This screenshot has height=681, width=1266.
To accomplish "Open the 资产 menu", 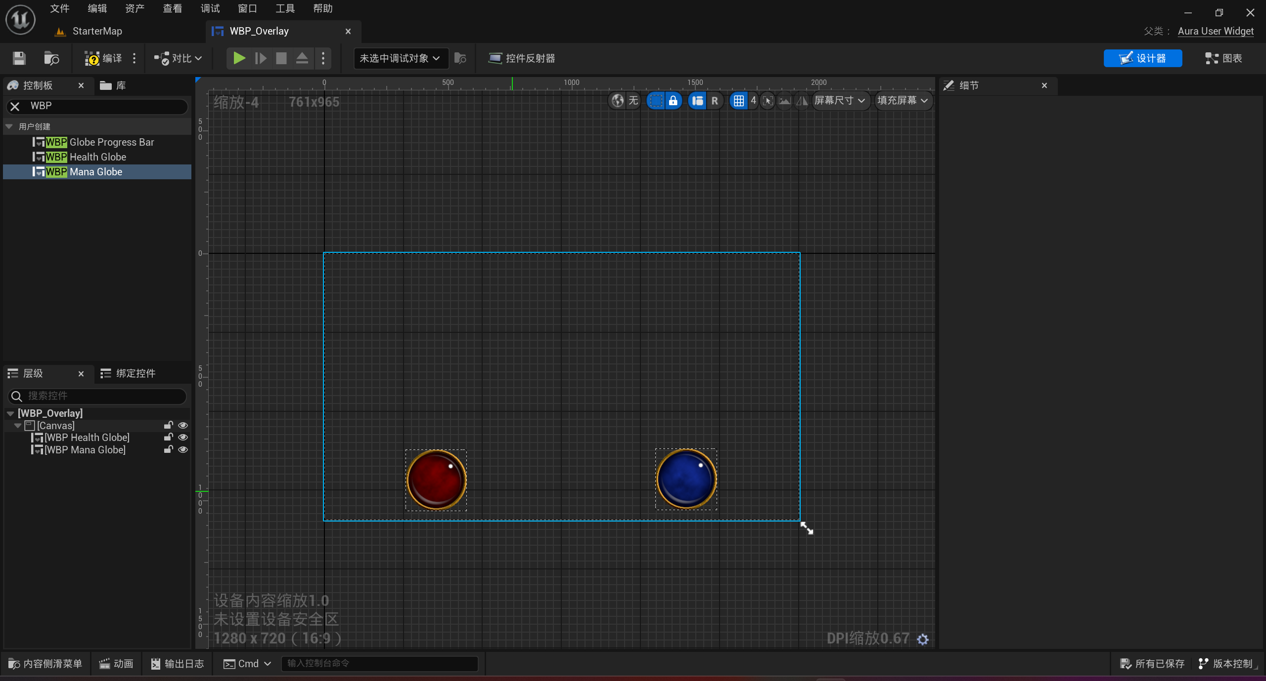I will [x=135, y=8].
